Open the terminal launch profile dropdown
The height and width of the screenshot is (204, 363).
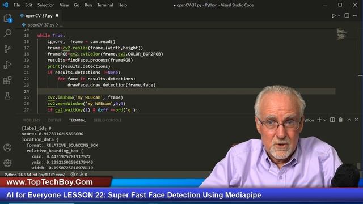pos(324,120)
